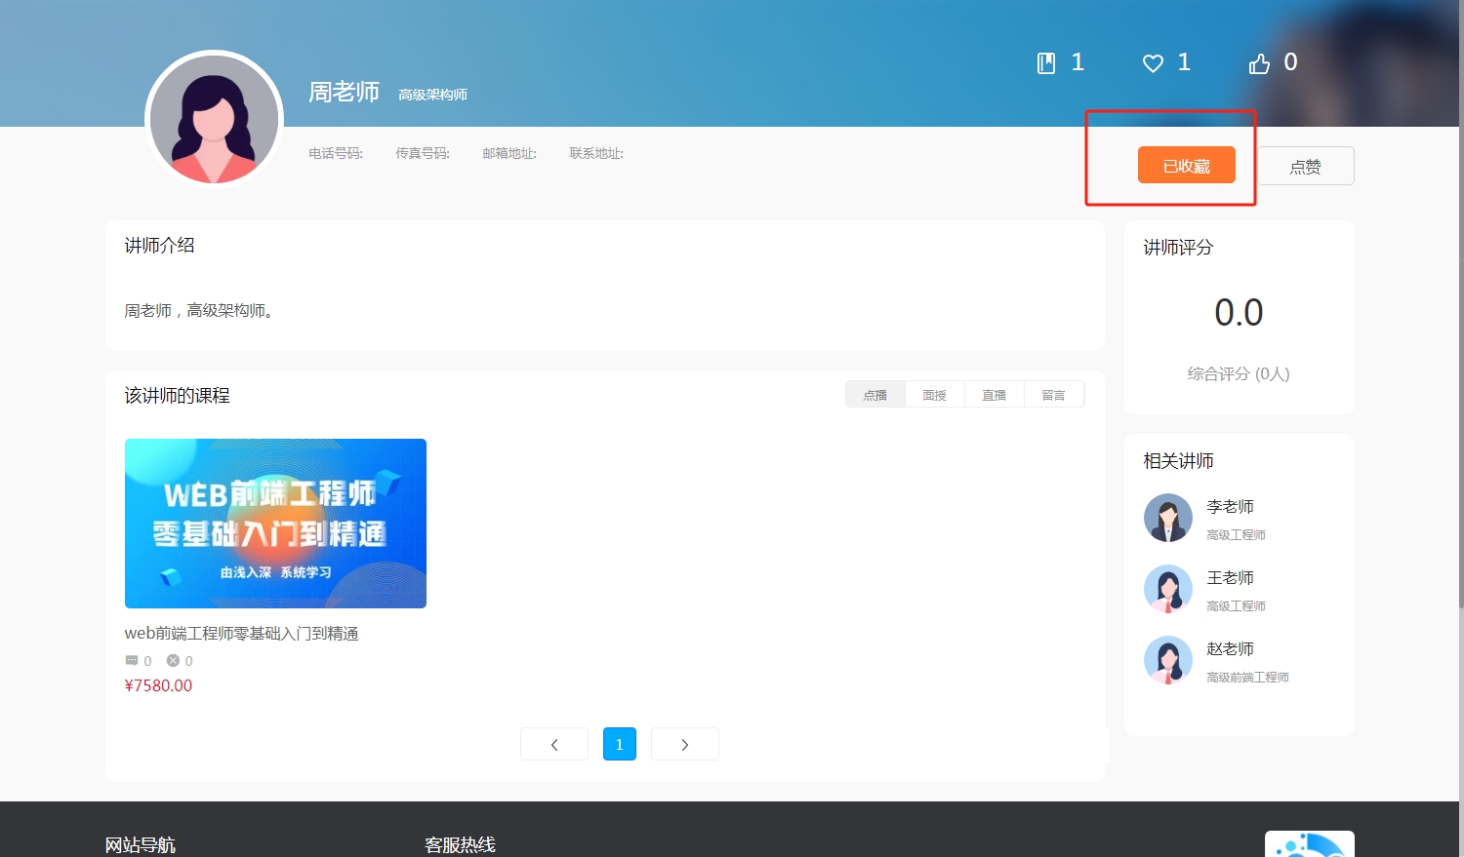Go to the previous page of courses

554,744
